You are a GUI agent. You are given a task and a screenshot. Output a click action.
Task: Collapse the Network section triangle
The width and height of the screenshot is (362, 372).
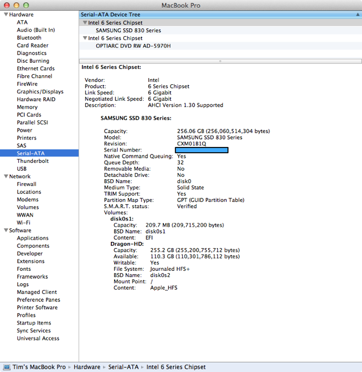(x=6, y=176)
